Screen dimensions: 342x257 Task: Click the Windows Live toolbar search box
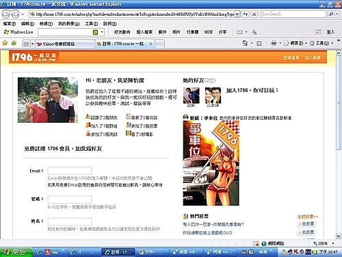click(65, 32)
